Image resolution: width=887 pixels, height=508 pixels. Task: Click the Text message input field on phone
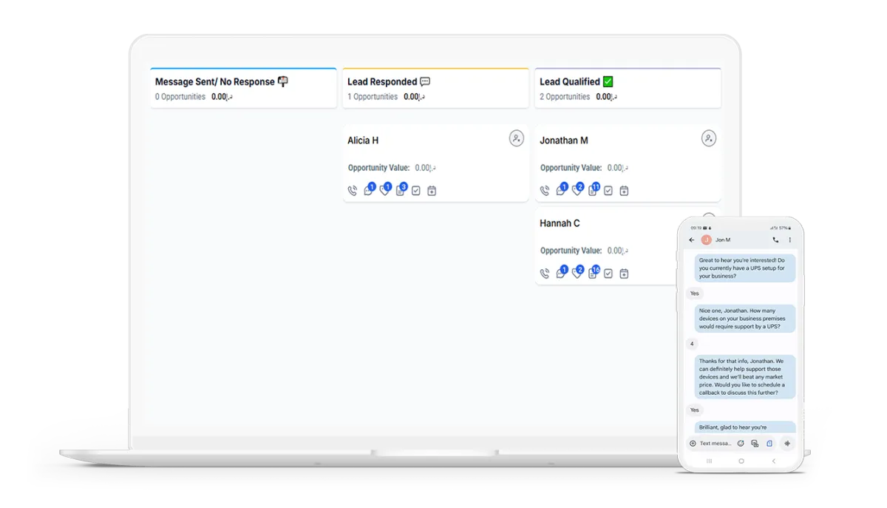[716, 444]
